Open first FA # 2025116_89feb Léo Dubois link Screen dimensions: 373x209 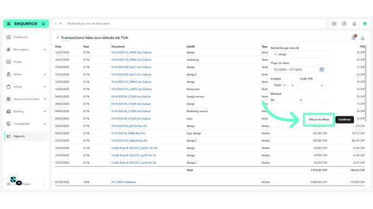pyautogui.click(x=131, y=52)
